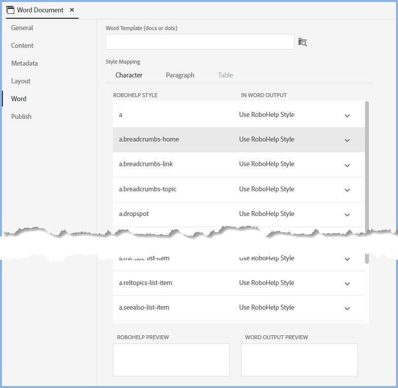Viewport: 398px width, 388px height.
Task: Open the General settings section
Action: pos(22,28)
